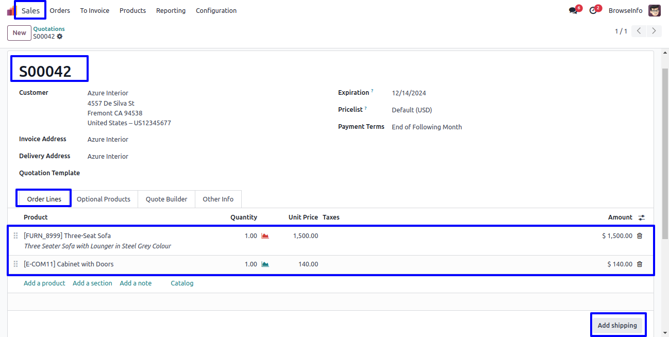This screenshot has width=669, height=337.
Task: Open forecast chart for Cabinet with Doors
Action: pyautogui.click(x=265, y=264)
